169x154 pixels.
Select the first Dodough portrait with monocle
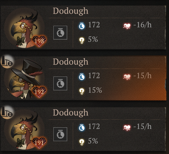[x=24, y=28]
